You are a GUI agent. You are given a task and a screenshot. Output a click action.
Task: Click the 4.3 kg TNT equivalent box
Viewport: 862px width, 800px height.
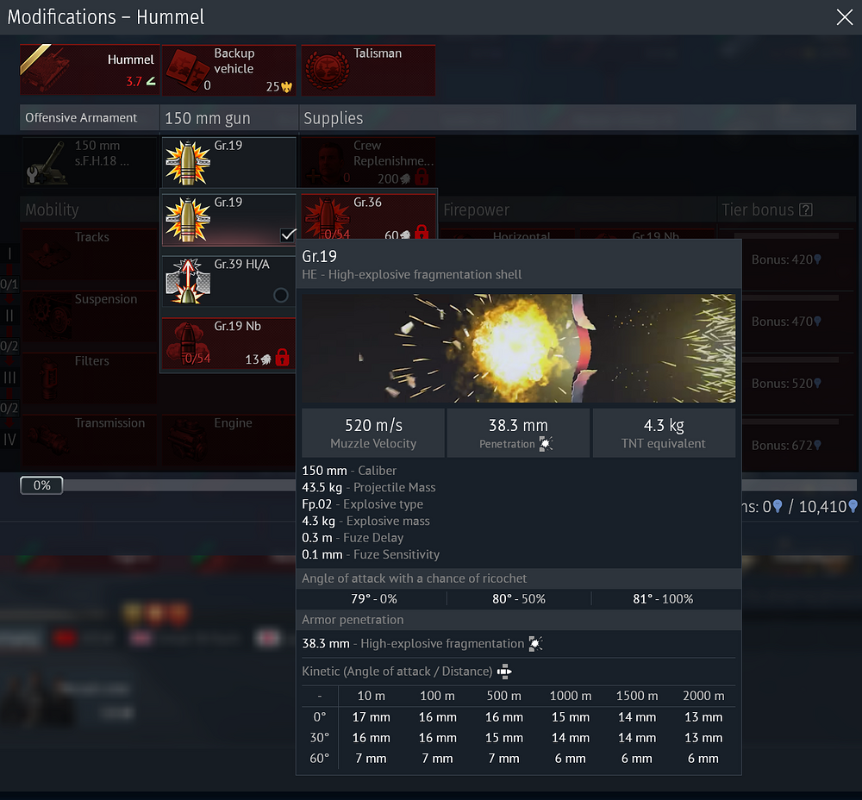[x=664, y=433]
